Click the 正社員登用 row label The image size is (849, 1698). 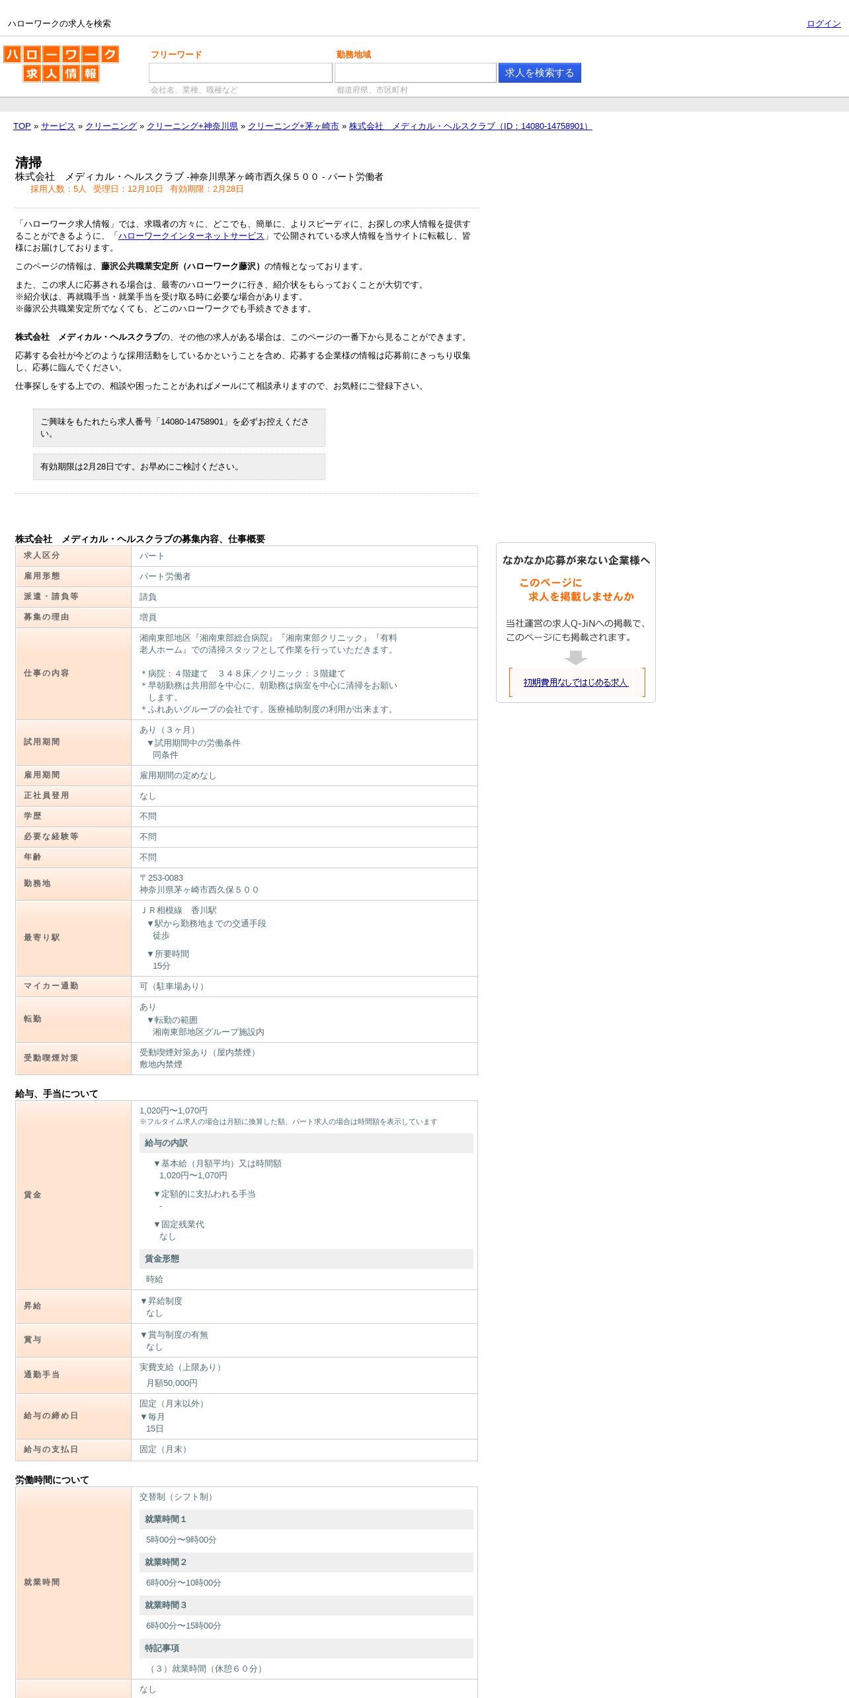pos(73,796)
